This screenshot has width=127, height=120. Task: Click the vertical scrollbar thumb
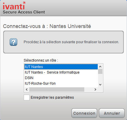coord(100,72)
